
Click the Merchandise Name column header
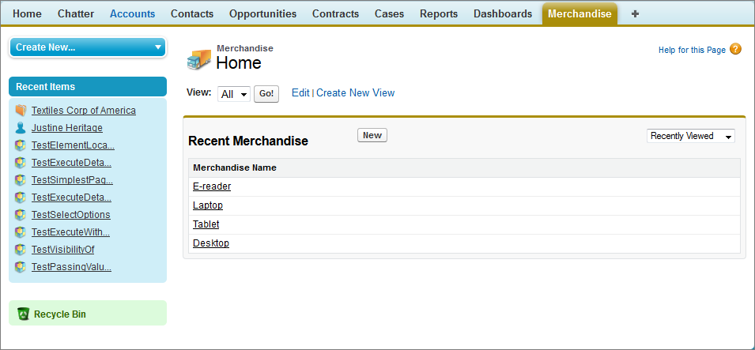(x=235, y=167)
